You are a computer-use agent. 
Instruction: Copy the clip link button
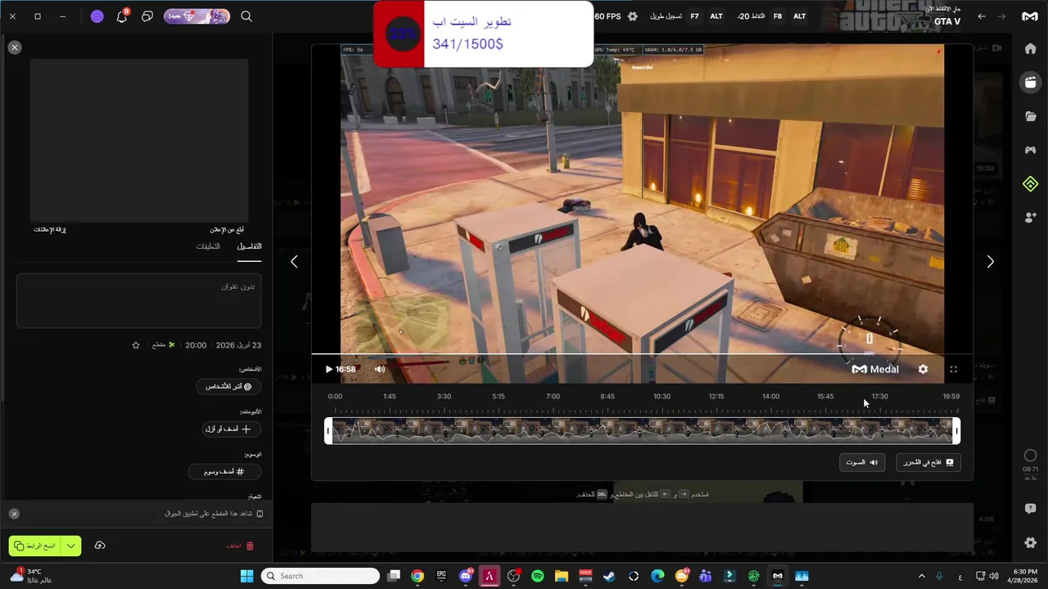[35, 546]
